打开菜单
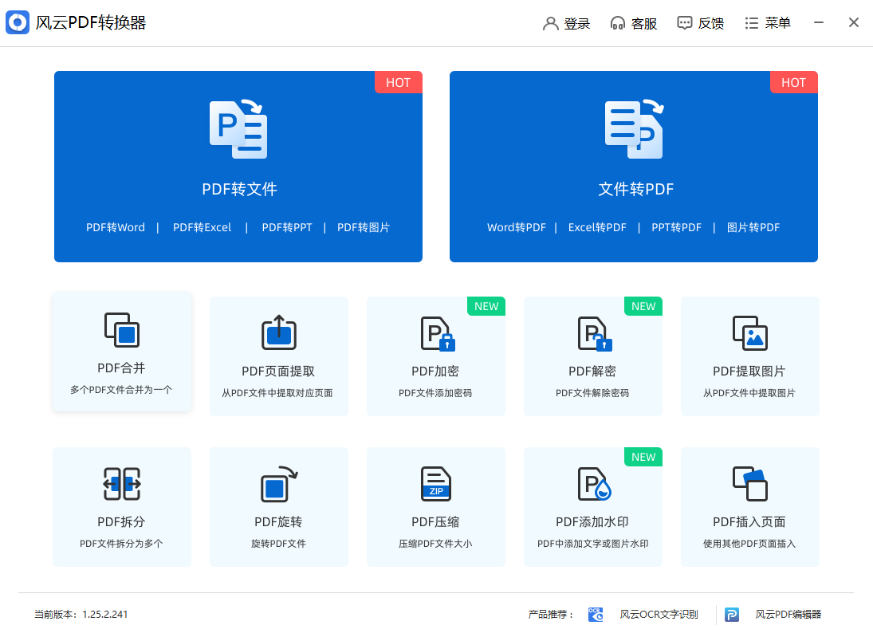873x633 pixels. click(x=767, y=22)
